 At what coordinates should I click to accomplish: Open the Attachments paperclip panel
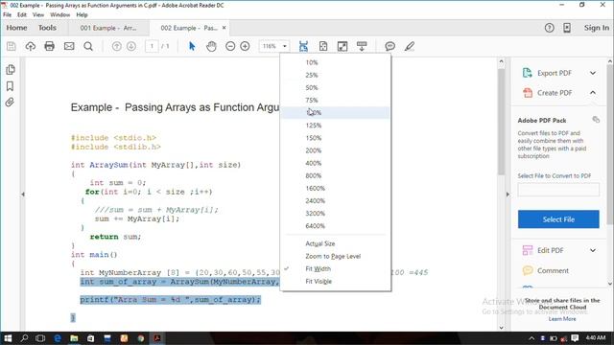pyautogui.click(x=11, y=103)
